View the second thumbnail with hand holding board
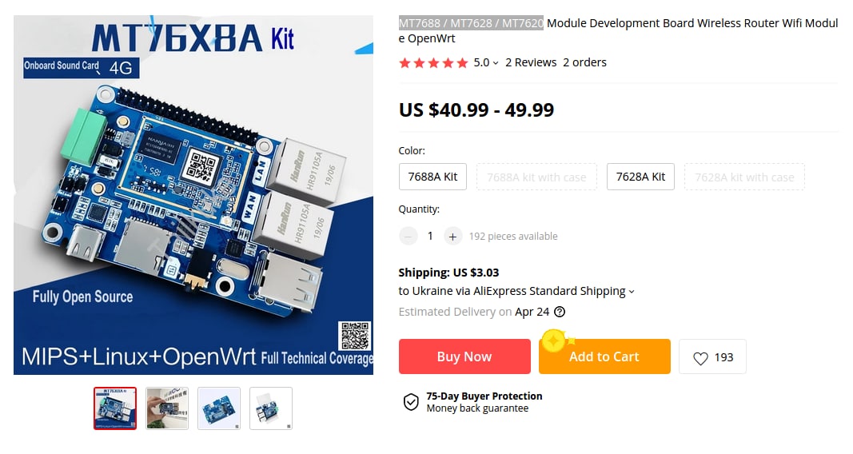 (167, 408)
